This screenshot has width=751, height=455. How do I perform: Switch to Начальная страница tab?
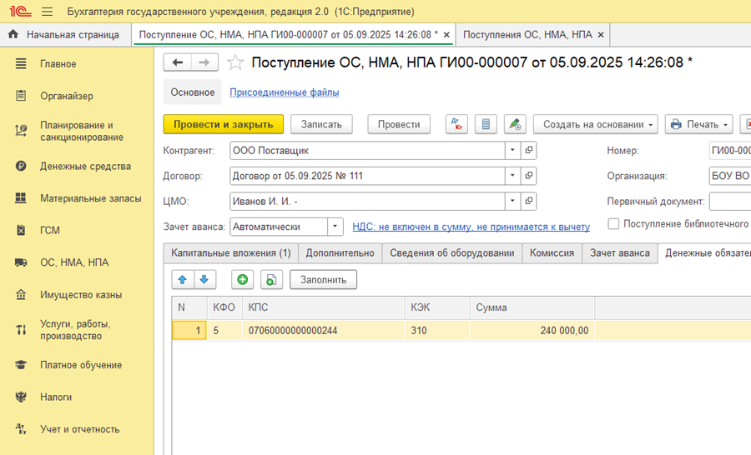[66, 34]
